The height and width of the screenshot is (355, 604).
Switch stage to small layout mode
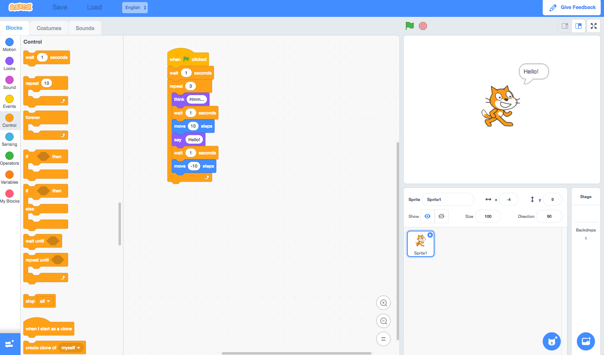[564, 26]
